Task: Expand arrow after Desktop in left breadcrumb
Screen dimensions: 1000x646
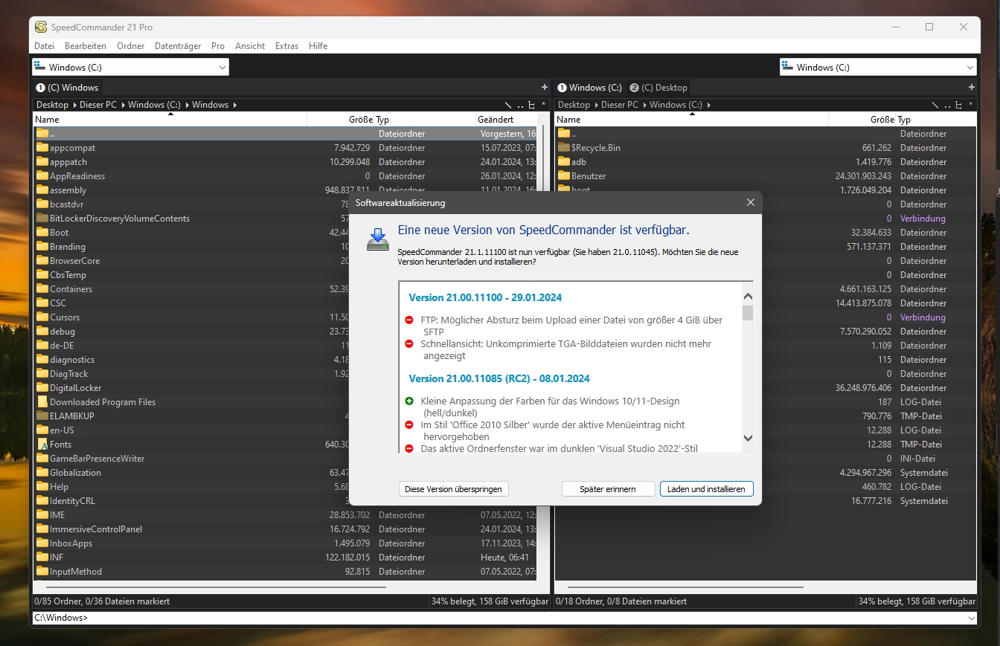Action: [74, 105]
